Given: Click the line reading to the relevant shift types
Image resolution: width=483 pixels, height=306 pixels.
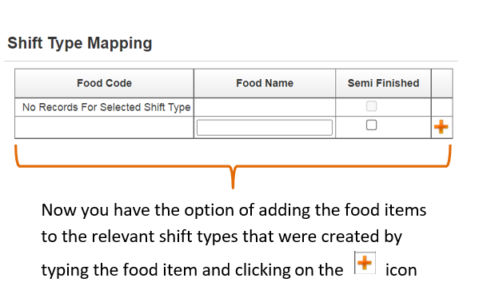Looking at the screenshot, I should pos(222,236).
